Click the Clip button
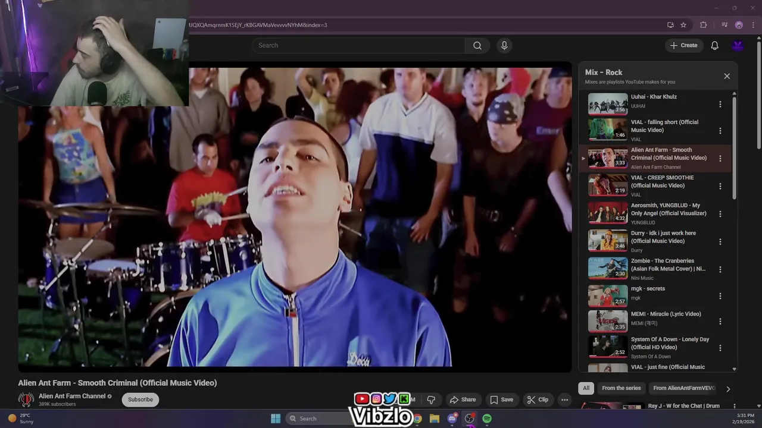Image resolution: width=762 pixels, height=428 pixels. point(538,399)
